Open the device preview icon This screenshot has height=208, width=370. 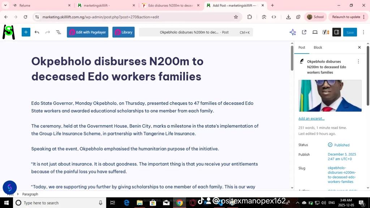[x=315, y=32]
